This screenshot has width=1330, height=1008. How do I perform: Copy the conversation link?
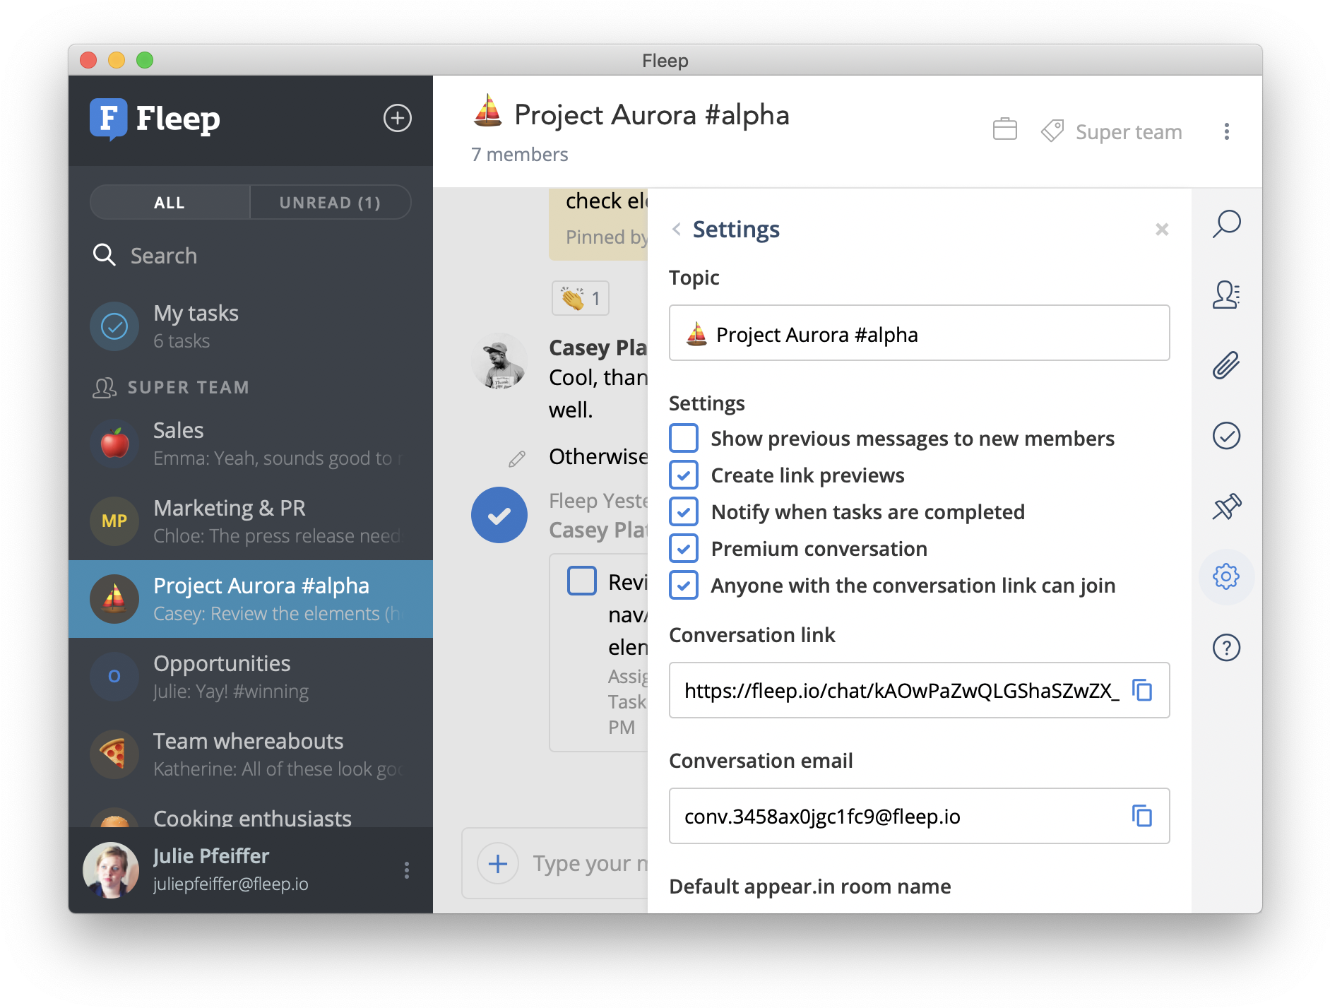1143,691
